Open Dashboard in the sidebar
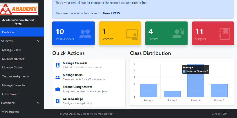 9,32
